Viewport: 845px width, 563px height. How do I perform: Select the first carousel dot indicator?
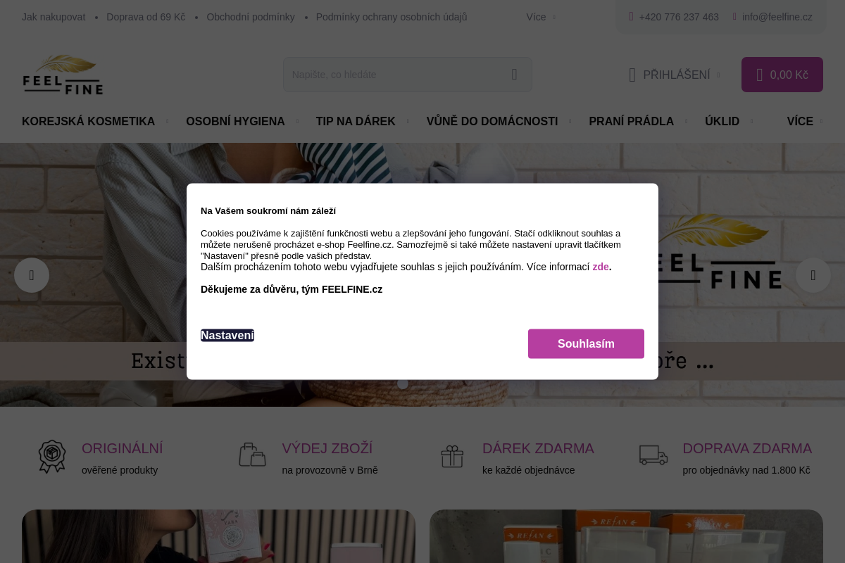point(403,384)
